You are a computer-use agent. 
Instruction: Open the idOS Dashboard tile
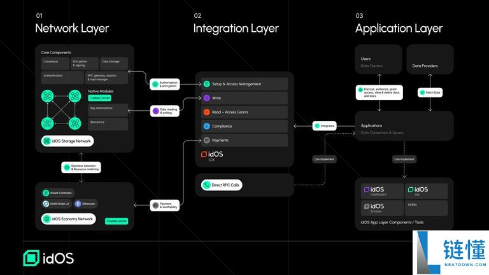[x=382, y=191]
